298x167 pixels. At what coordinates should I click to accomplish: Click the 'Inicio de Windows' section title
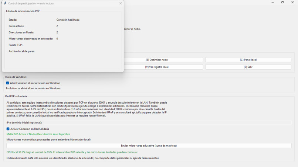point(16,77)
